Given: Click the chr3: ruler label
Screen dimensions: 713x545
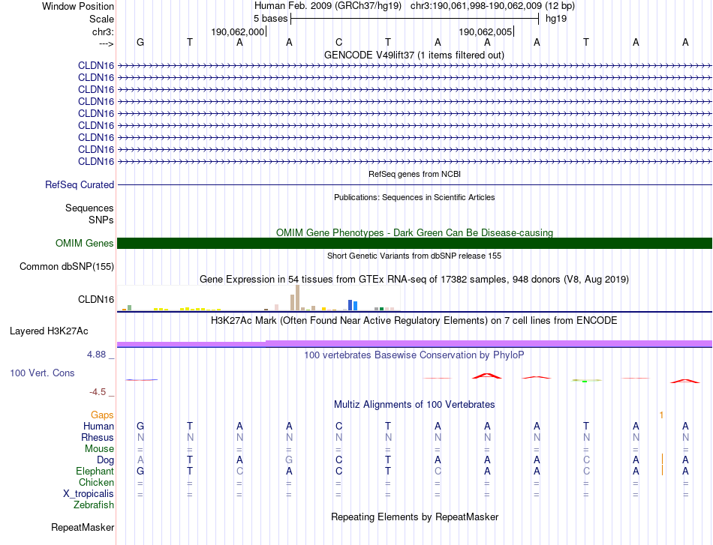Looking at the screenshot, I should (x=103, y=31).
